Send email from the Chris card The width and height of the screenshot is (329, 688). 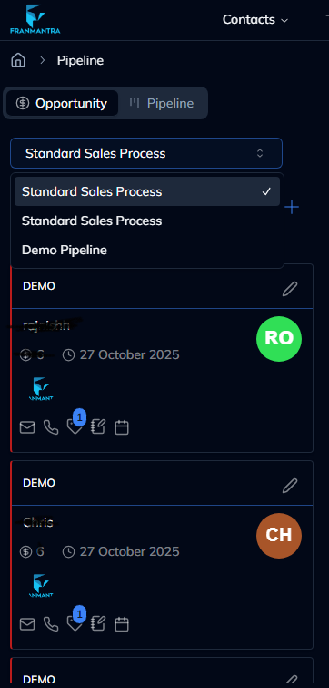[27, 624]
